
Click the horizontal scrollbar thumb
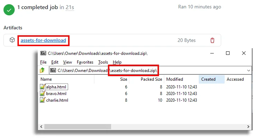tap(78, 126)
